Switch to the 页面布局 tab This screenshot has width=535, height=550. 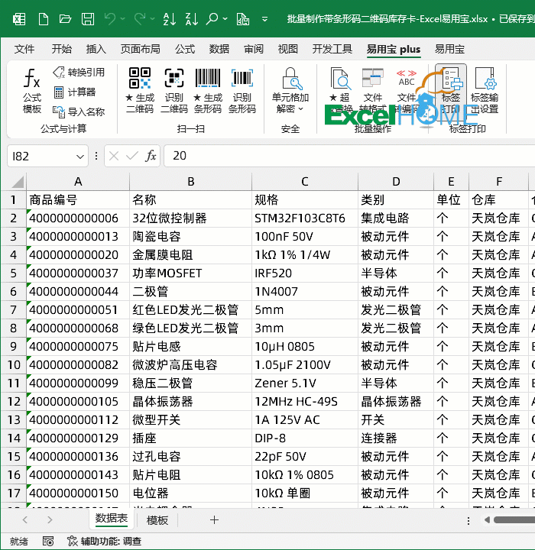coord(140,49)
